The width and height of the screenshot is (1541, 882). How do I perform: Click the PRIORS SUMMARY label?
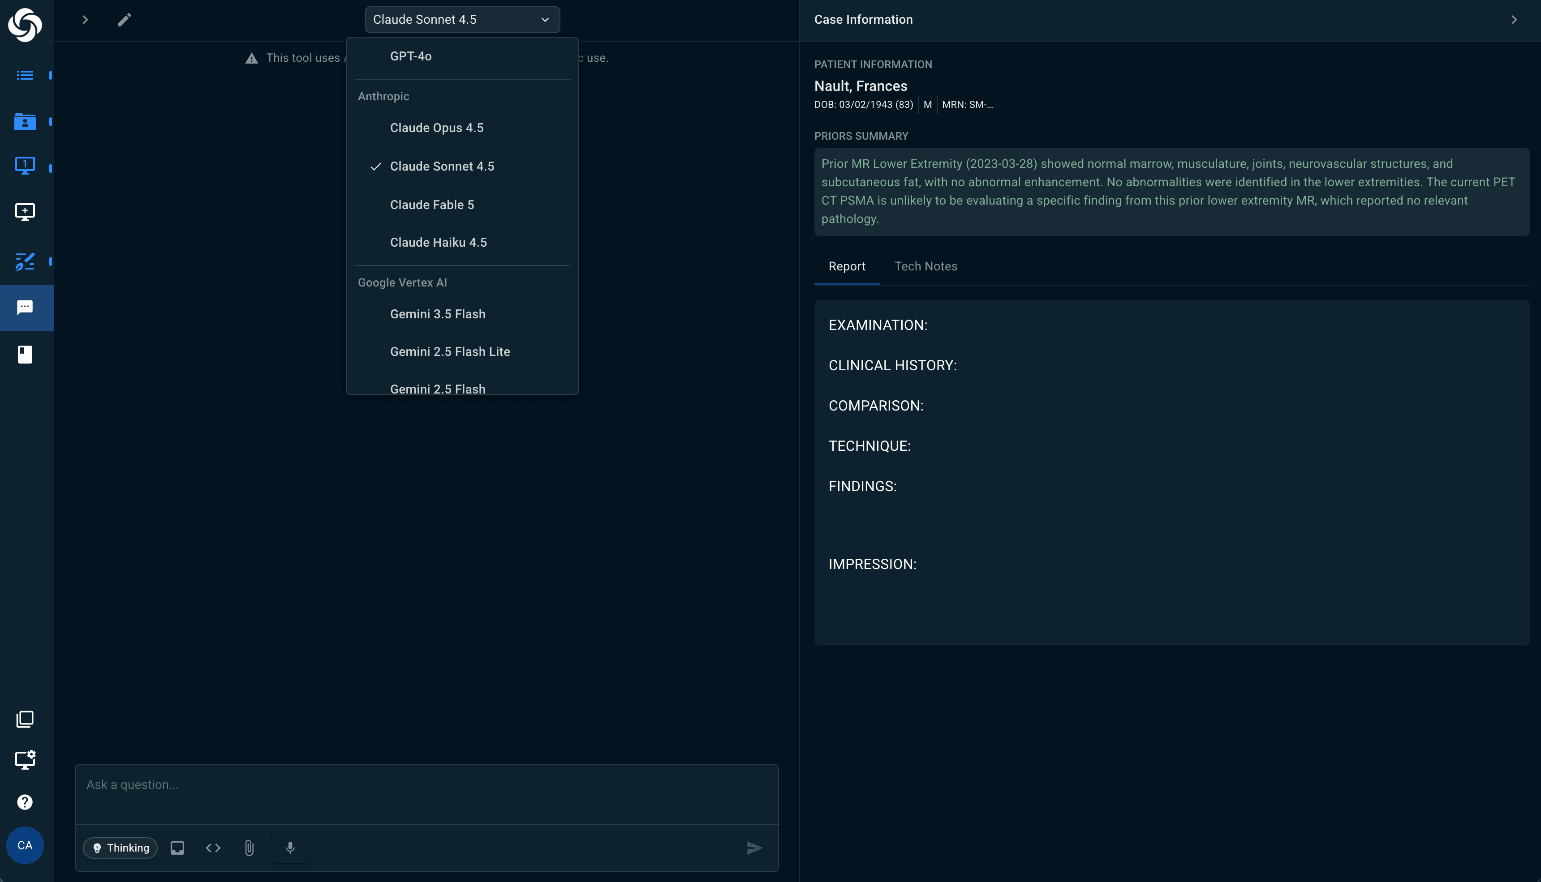pos(861,136)
